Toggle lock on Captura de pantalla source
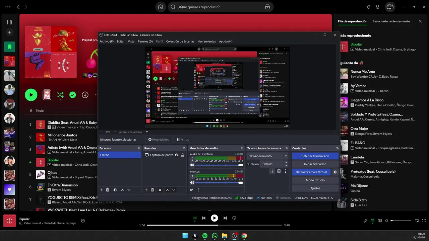 (182, 155)
